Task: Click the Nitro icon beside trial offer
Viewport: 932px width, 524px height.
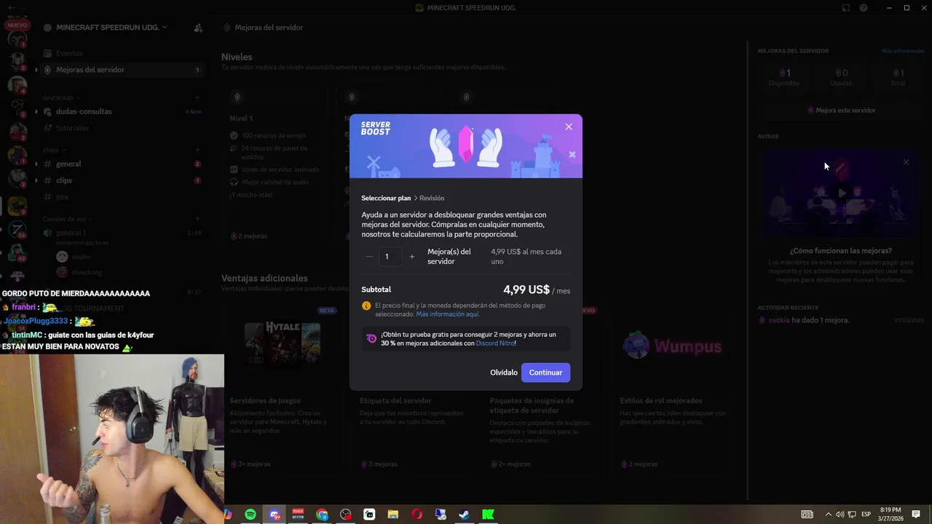Action: (371, 339)
